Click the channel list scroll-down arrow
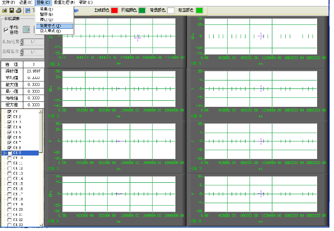 [41, 225]
